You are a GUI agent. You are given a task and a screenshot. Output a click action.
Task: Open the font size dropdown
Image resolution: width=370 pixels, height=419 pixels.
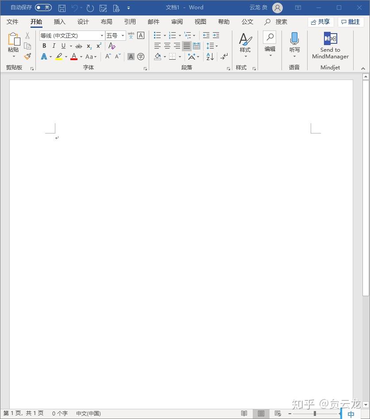pos(122,35)
